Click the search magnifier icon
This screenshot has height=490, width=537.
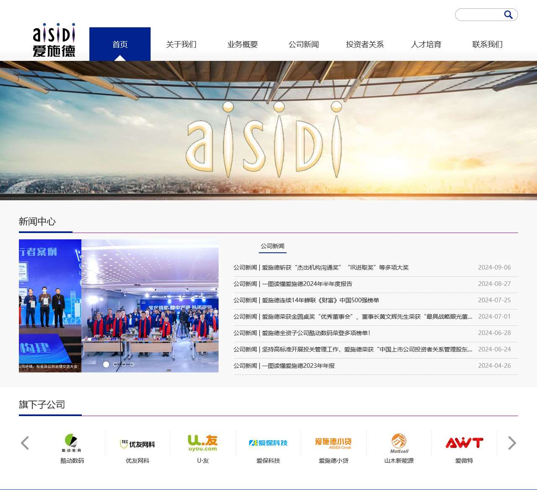tap(508, 15)
